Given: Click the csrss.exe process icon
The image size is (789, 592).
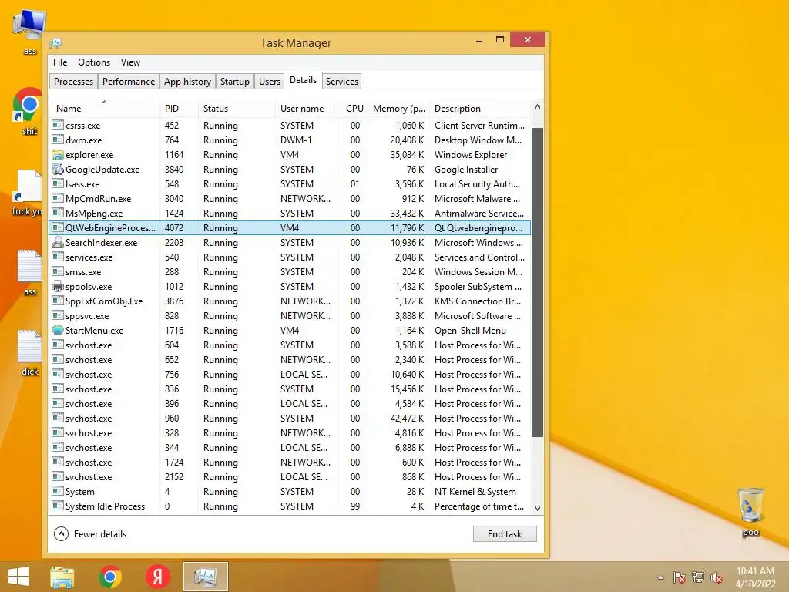Looking at the screenshot, I should tap(58, 125).
